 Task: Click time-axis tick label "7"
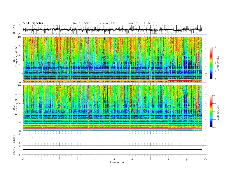point(150,159)
